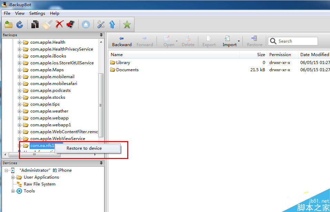Open the Help menu
330x212 pixels.
tap(54, 13)
